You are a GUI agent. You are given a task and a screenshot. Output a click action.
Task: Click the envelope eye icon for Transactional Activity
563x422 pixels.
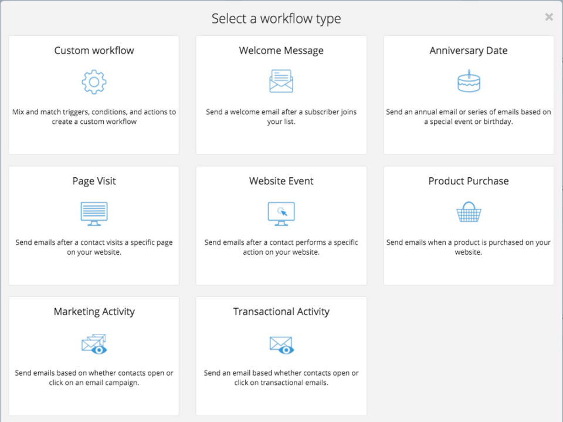pos(281,345)
